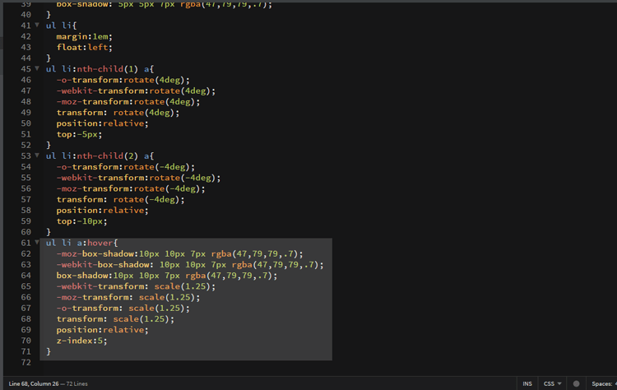
Task: Click the 'ul li:nth-child(1) a{' selector
Action: [x=100, y=69]
